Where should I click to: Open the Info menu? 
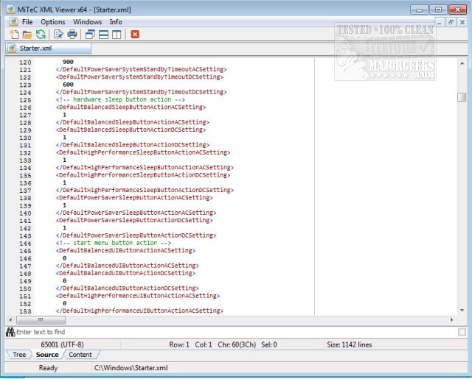pyautogui.click(x=116, y=22)
